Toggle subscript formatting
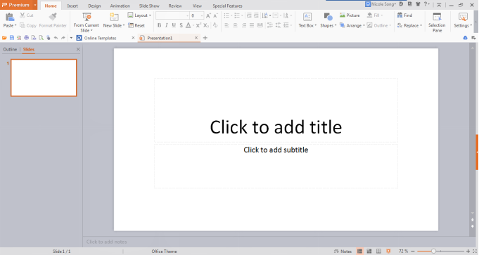 [206, 25]
